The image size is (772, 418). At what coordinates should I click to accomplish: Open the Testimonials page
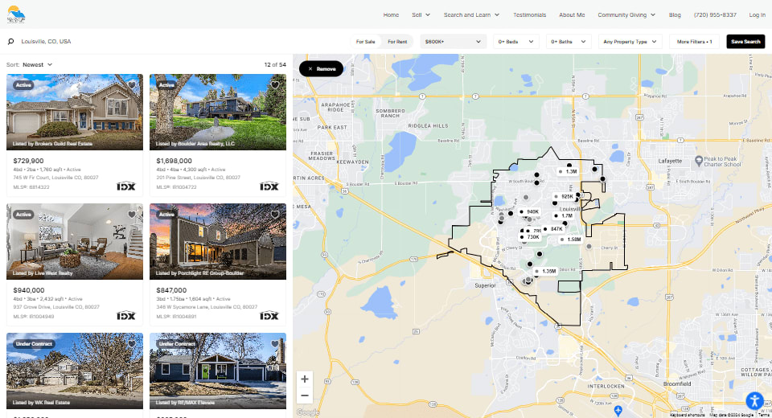click(x=530, y=14)
